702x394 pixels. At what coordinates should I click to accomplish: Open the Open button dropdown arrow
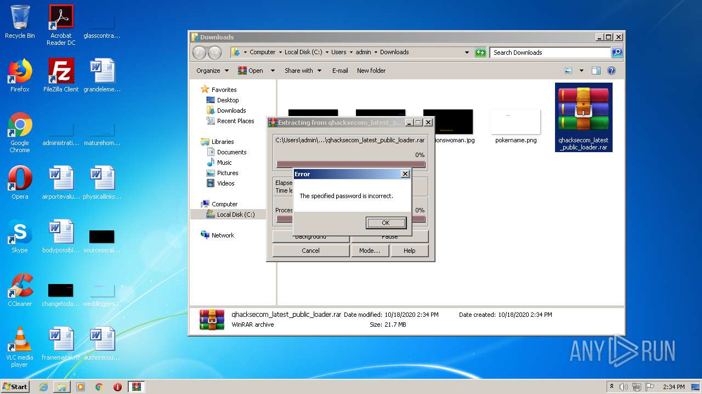[x=273, y=71]
